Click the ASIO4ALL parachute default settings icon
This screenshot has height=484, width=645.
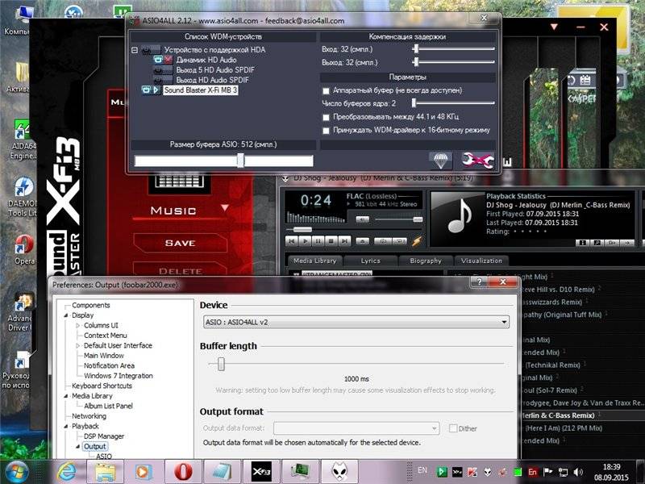(x=440, y=161)
